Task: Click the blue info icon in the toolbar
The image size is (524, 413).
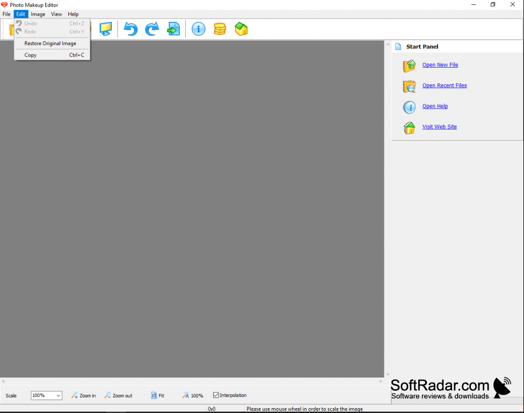Action: pos(198,29)
